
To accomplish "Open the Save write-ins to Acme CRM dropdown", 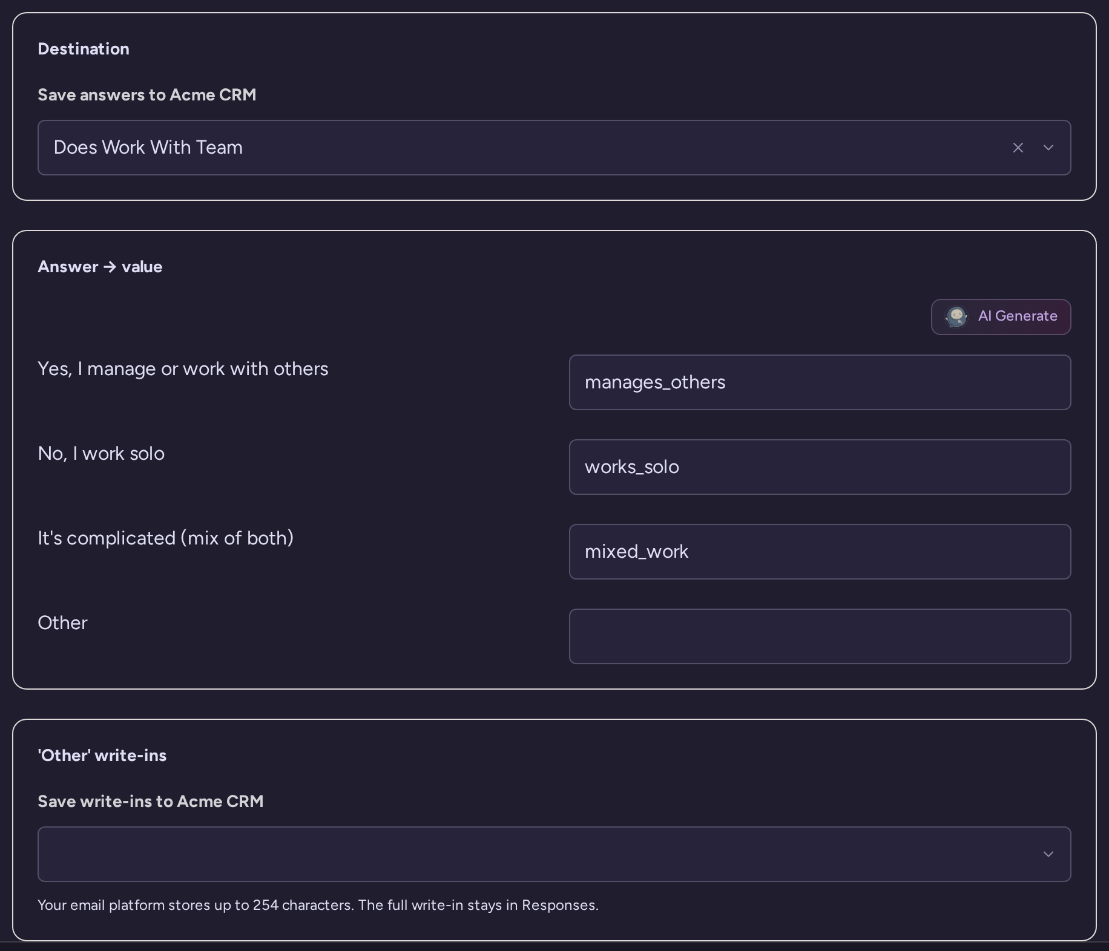I will pos(554,854).
